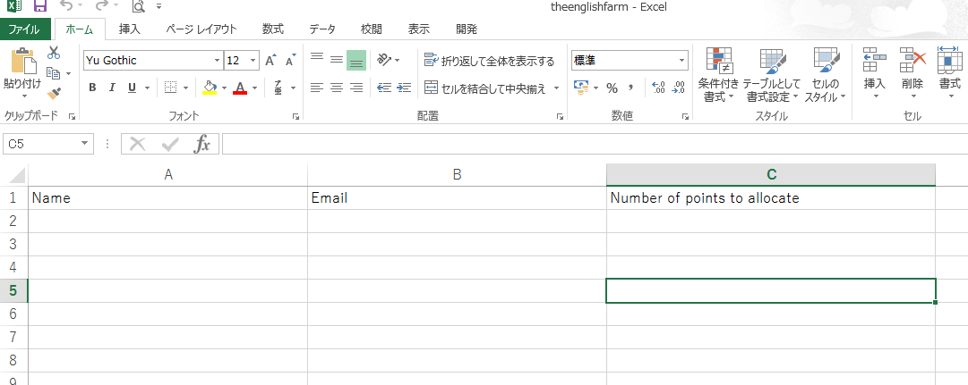Open the ファイル tab
This screenshot has height=385, width=968.
pos(25,29)
